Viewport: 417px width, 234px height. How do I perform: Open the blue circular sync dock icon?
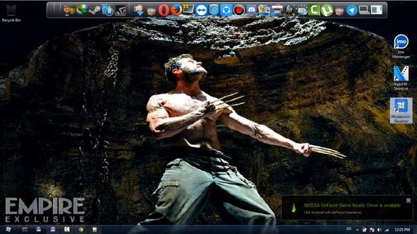(x=226, y=10)
